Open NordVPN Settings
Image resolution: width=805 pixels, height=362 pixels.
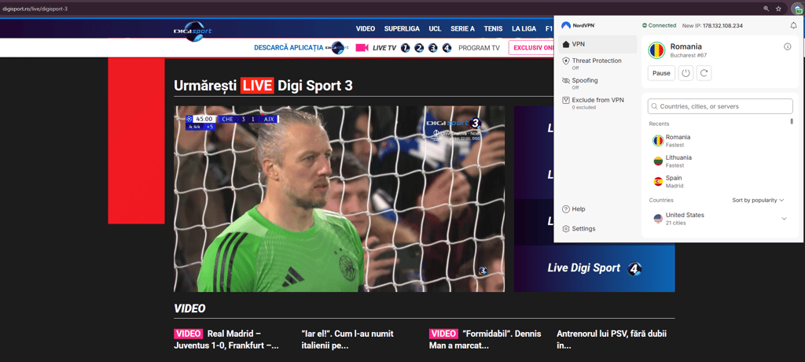(x=579, y=229)
